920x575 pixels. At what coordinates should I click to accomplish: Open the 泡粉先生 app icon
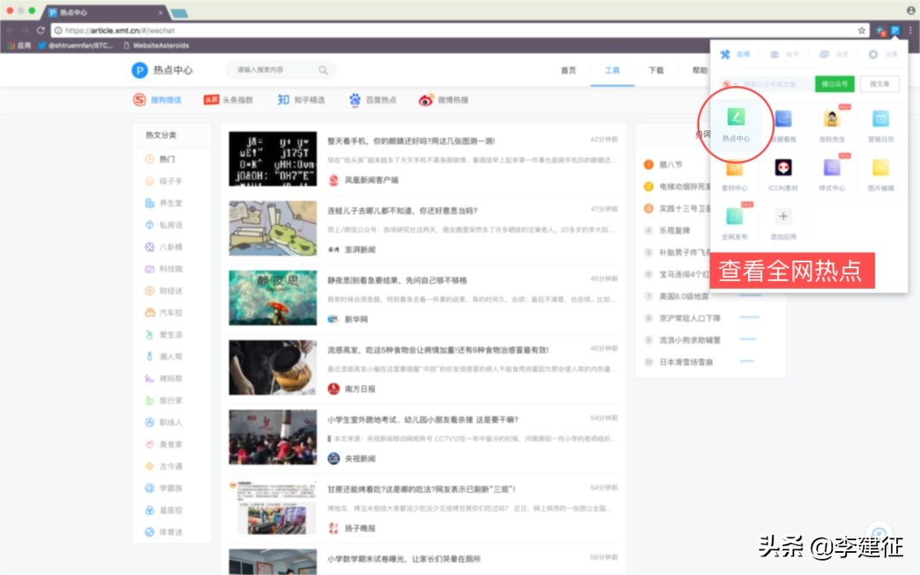832,118
